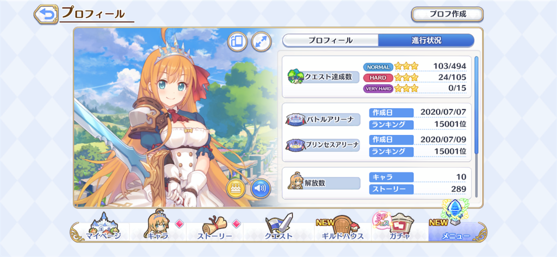Open the クエスト sword icon
The image size is (557, 257).
pos(278,227)
